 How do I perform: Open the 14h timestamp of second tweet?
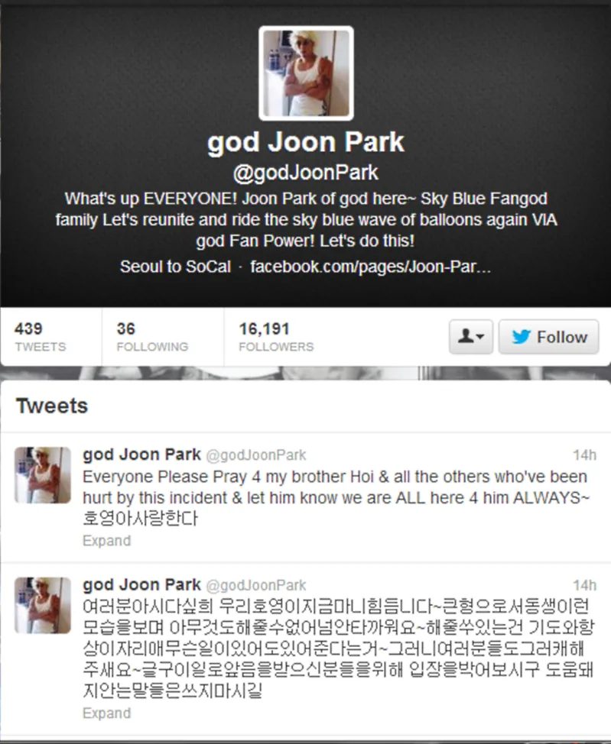tap(584, 585)
